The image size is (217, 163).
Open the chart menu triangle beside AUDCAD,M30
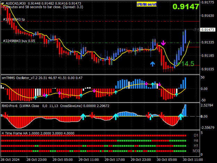click(x=3, y=3)
